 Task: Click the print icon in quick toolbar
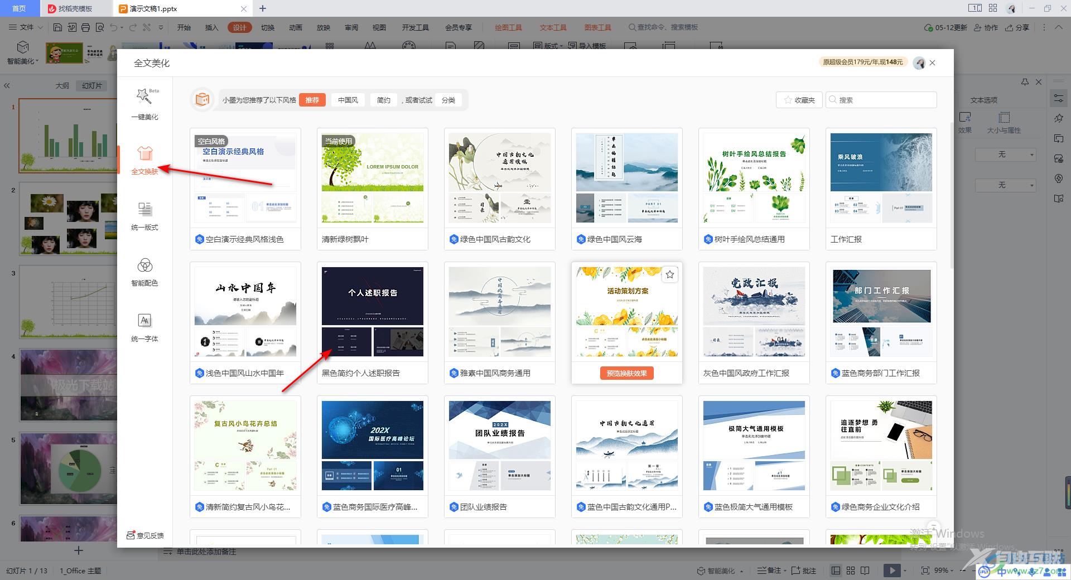click(x=85, y=27)
